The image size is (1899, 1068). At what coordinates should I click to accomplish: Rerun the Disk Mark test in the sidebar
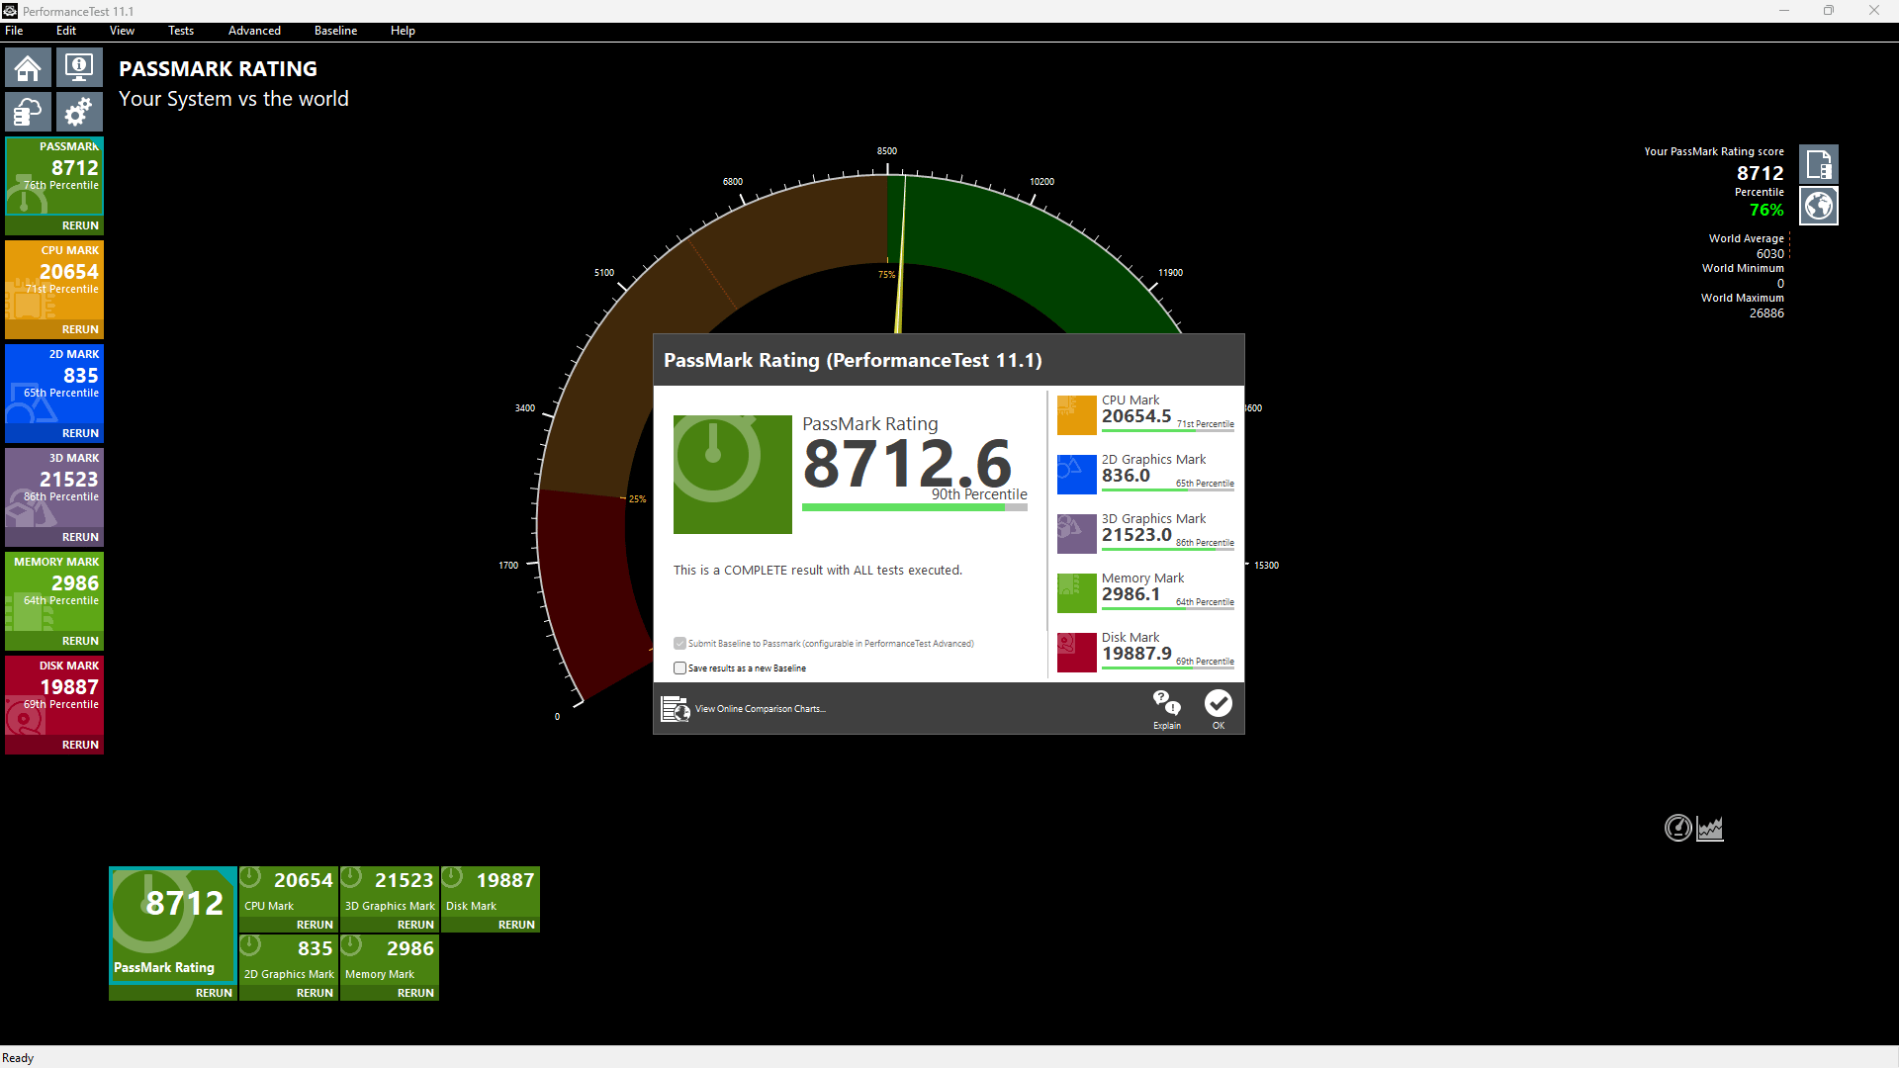pyautogui.click(x=80, y=745)
